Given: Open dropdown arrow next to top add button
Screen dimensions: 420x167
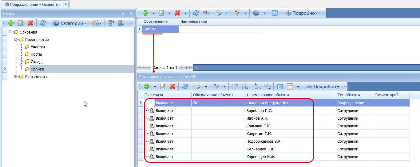Looking at the screenshot, I should coord(153,13).
